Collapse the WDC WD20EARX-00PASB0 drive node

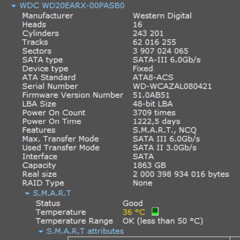click(13, 6)
